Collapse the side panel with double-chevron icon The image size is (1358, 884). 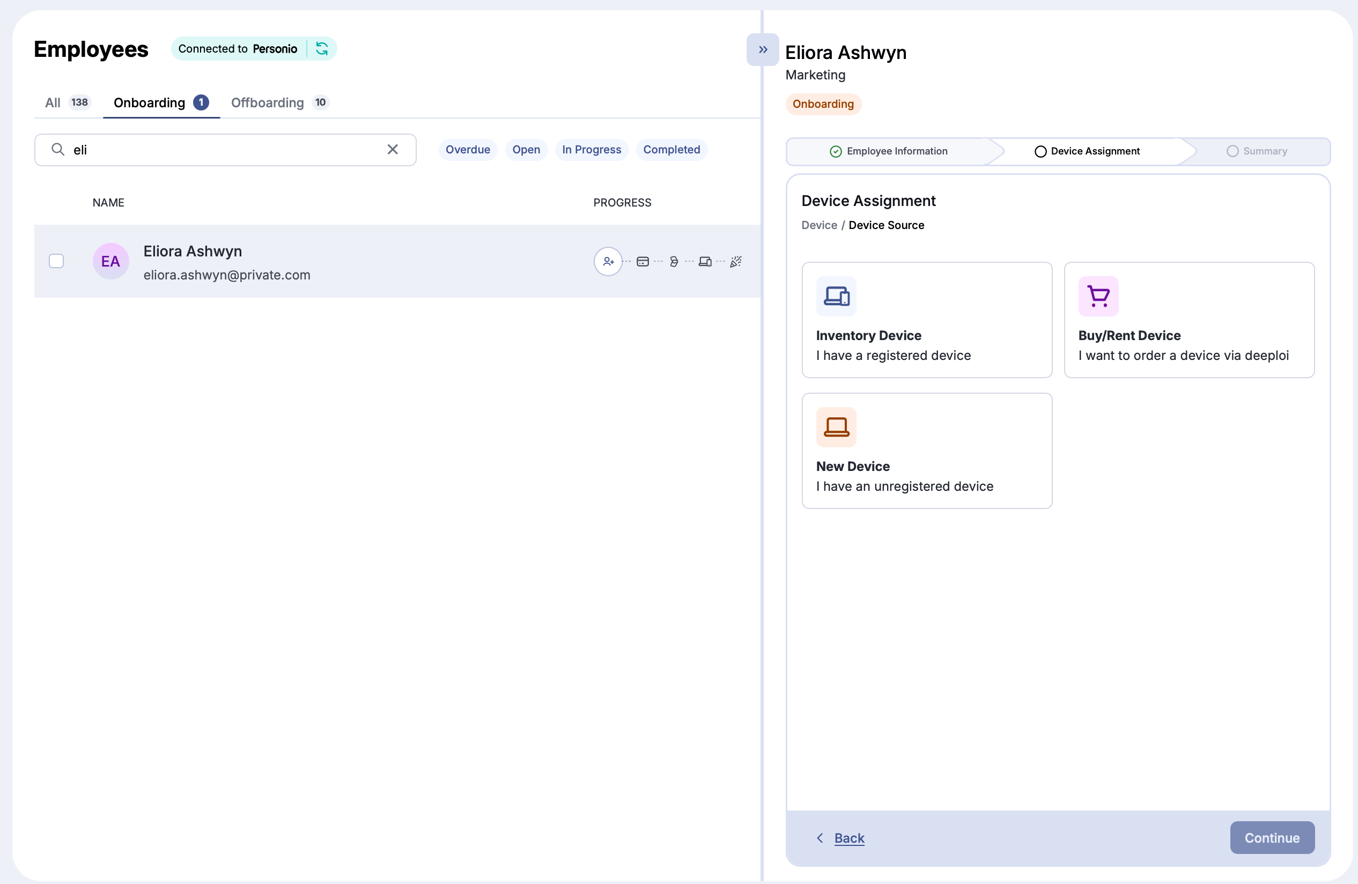tap(762, 50)
